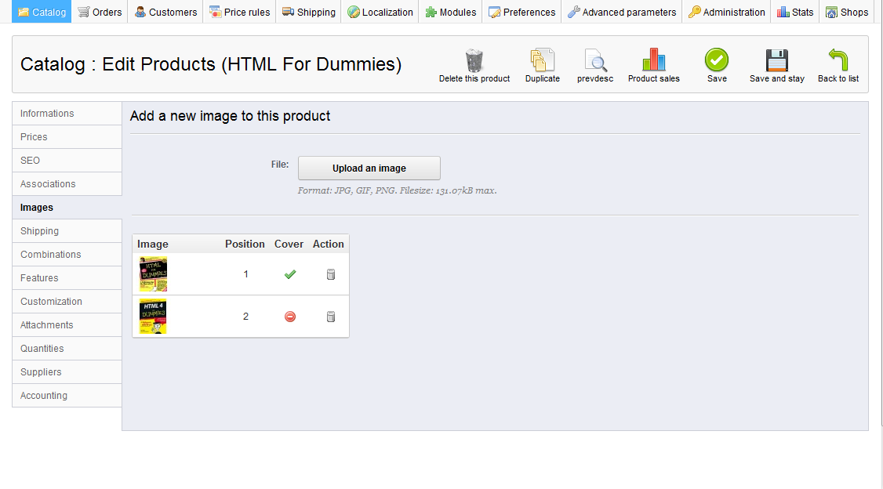Switch to the Informations tab
Screen dimensions: 883x489
click(x=67, y=113)
